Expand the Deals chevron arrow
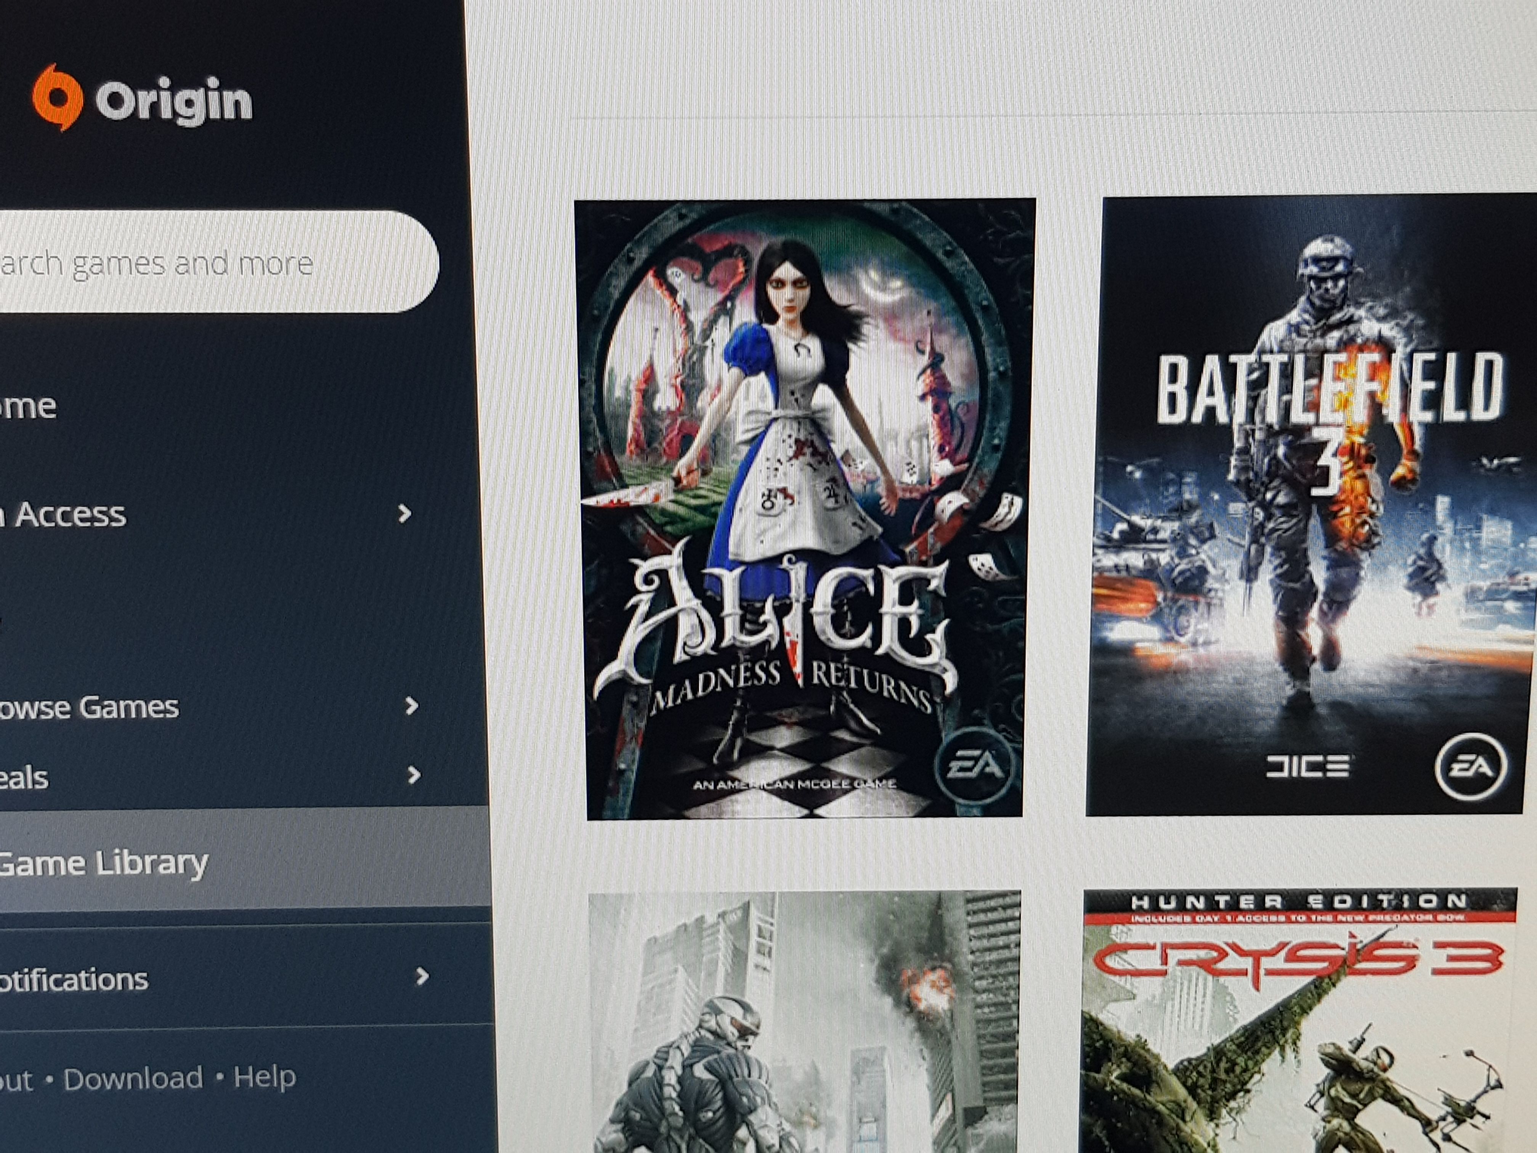 pyautogui.click(x=414, y=775)
